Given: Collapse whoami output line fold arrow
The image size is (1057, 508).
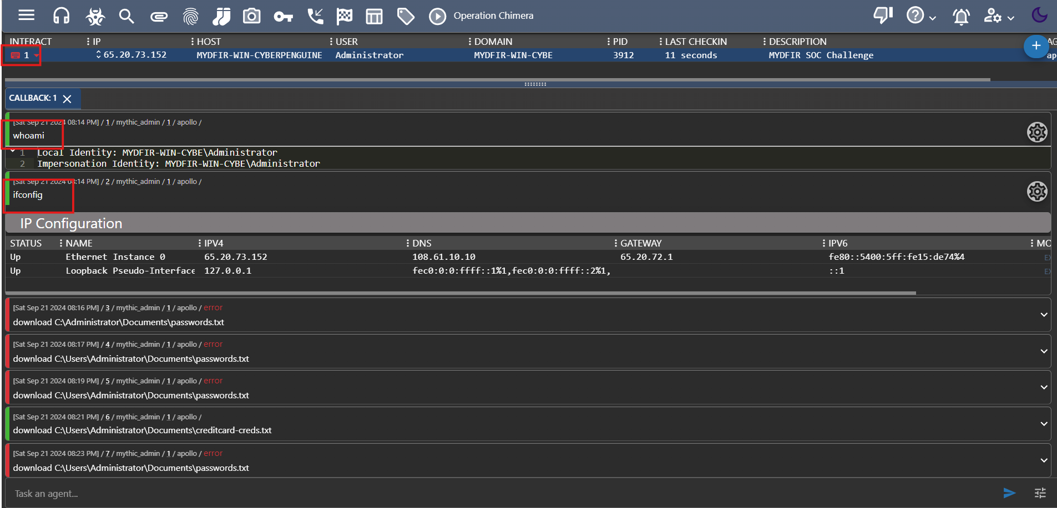Looking at the screenshot, I should click(13, 151).
